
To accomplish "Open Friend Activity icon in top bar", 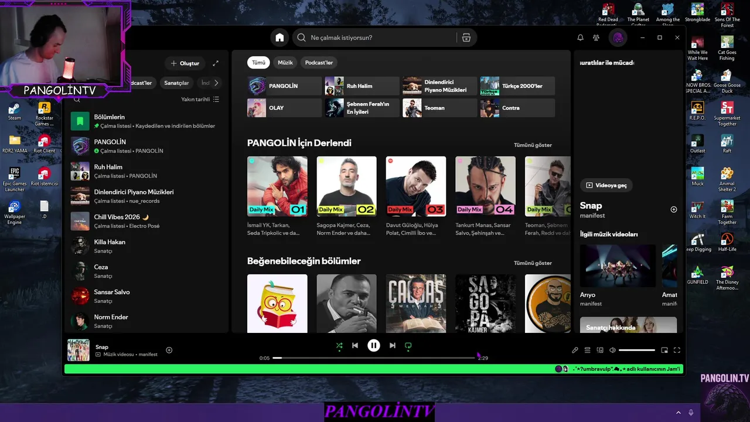I will click(x=596, y=38).
